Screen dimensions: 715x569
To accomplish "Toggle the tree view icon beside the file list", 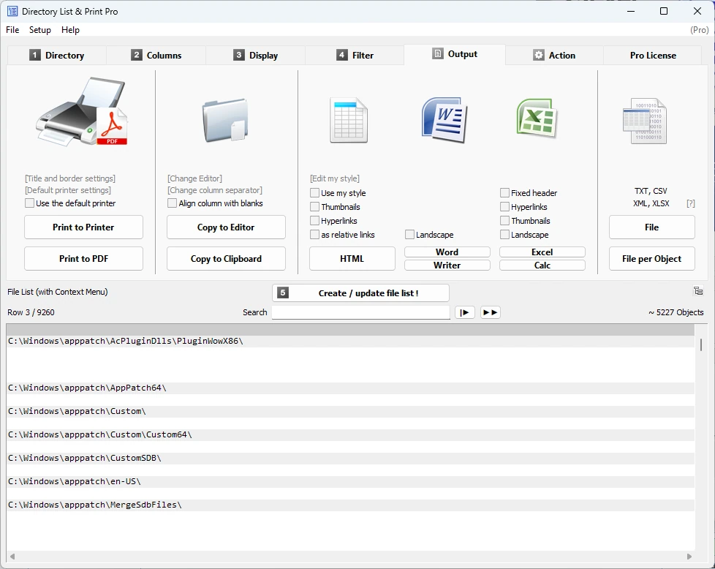I will (698, 290).
